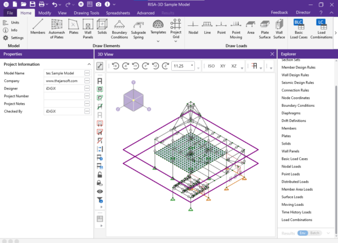Toggle the greyed-out frame display icon

pyautogui.click(x=100, y=115)
